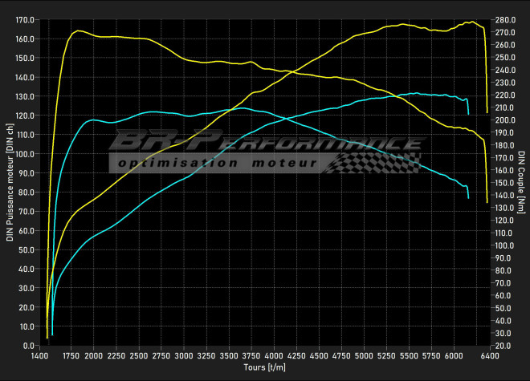The width and height of the screenshot is (530, 381).
Task: Click the yellow power curve peak near 6250 rpm
Action: 471,22
